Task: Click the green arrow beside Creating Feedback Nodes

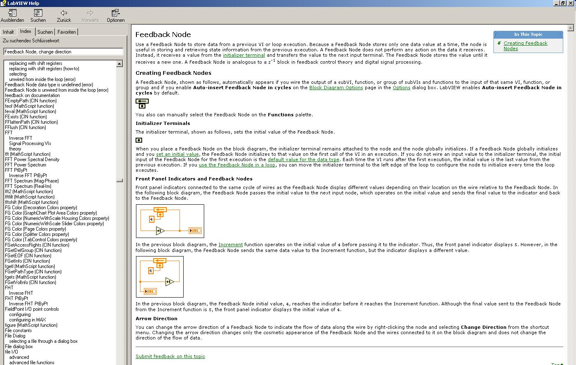Action: pyautogui.click(x=499, y=43)
